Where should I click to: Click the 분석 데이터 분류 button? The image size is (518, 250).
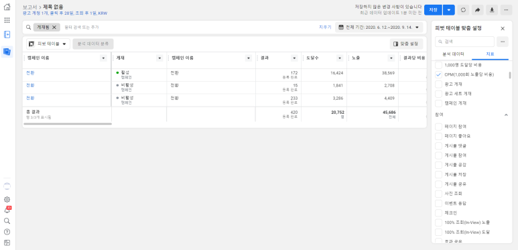point(93,44)
